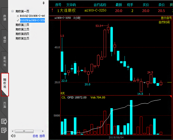
Task: Click the lightning note icon in sidebar
Action: [x=4, y=130]
